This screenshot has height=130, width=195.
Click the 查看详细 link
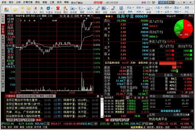tap(143, 63)
